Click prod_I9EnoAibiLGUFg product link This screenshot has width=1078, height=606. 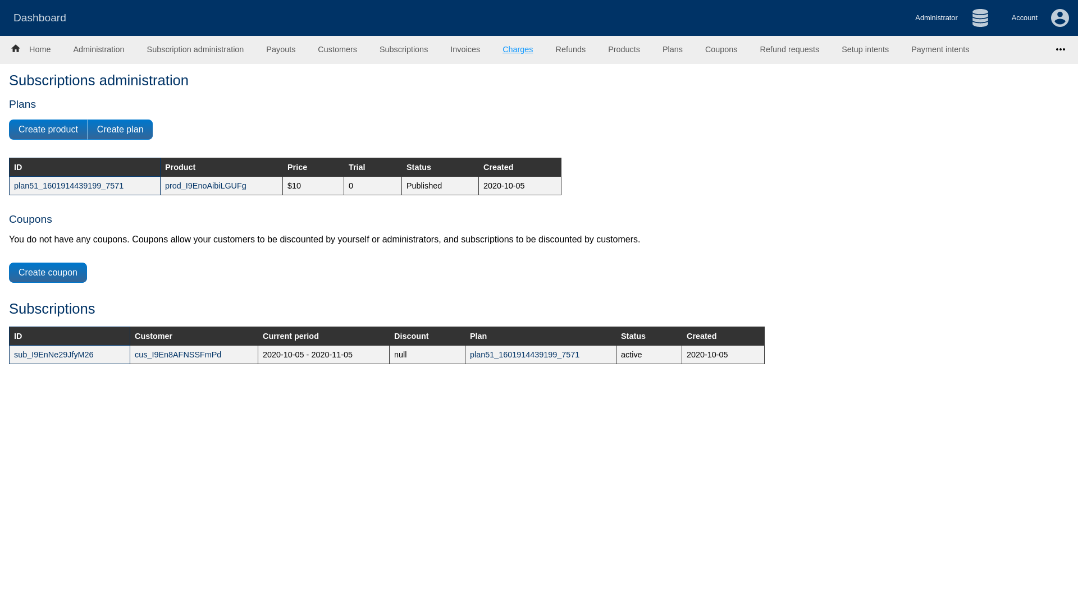[206, 186]
